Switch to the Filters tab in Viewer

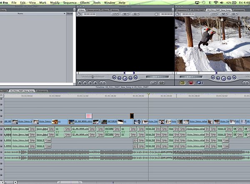105,10
